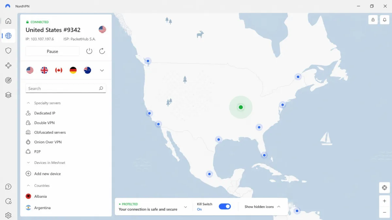Expand the Show hidden icons chevron
This screenshot has width=392, height=220.
point(279,207)
